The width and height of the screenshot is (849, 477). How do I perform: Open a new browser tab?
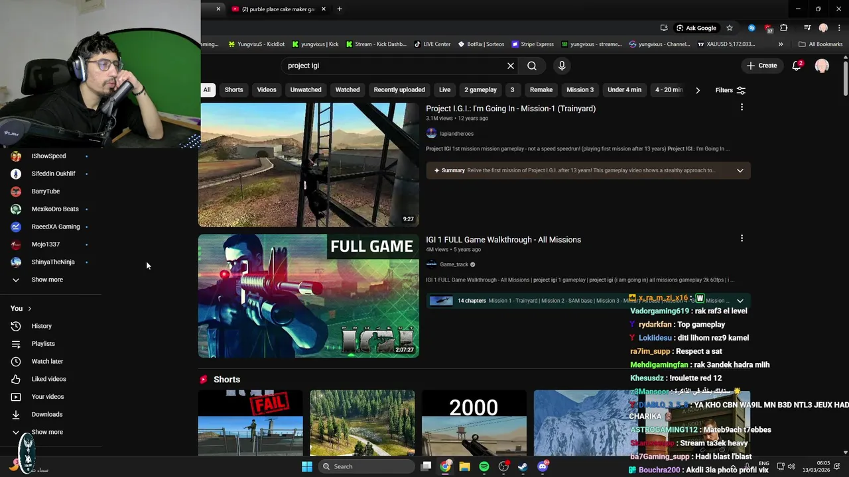tap(340, 9)
